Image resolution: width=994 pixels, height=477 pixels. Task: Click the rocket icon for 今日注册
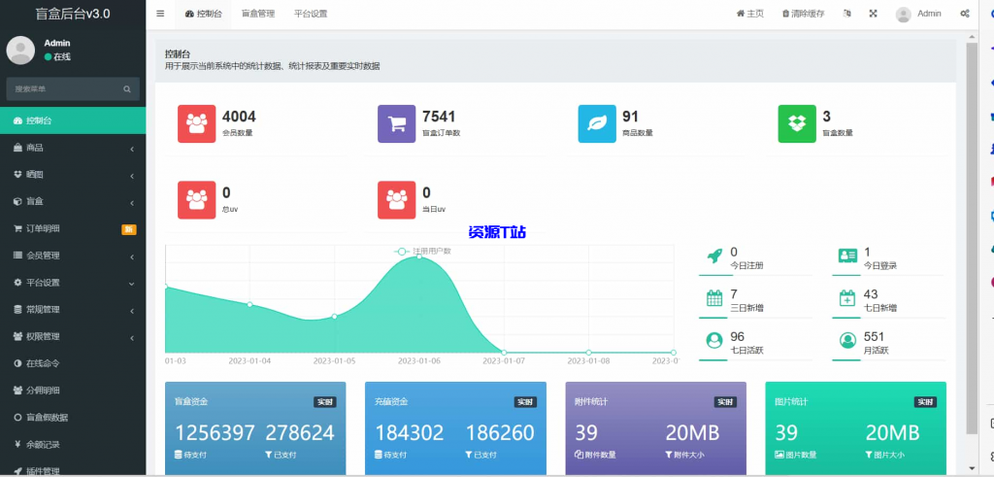pyautogui.click(x=714, y=256)
